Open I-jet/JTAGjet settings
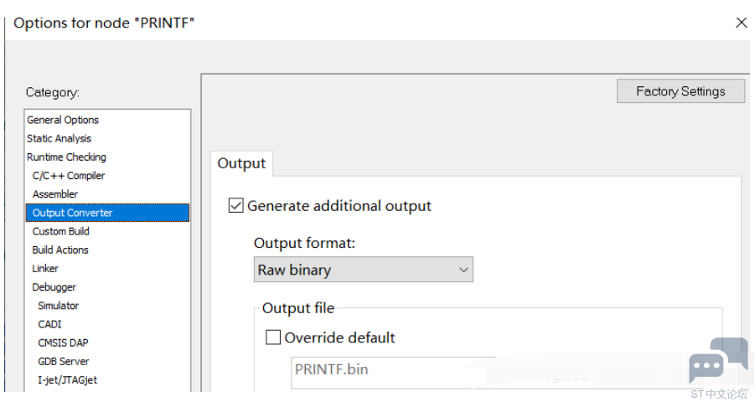Viewport: 755px width, 407px height. click(67, 379)
